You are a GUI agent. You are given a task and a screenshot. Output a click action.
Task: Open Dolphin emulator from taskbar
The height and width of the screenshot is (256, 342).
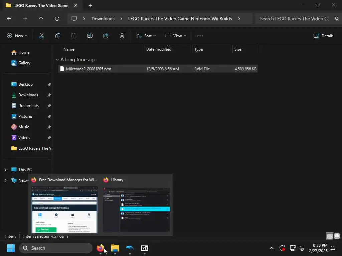pos(130,248)
